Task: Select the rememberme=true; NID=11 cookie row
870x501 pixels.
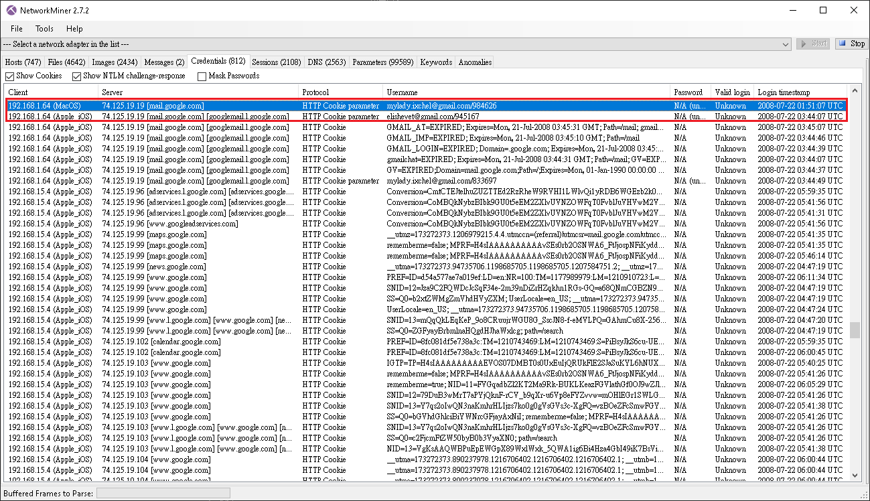Action: 427,384
